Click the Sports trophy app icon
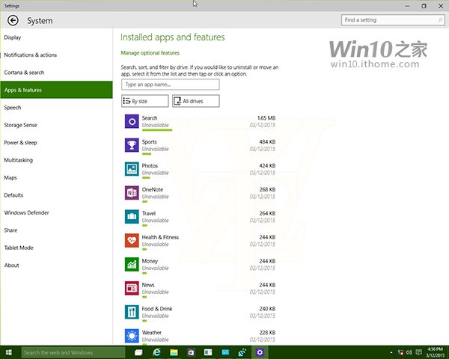This screenshot has height=359, width=449. click(x=132, y=145)
